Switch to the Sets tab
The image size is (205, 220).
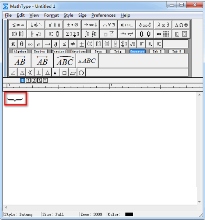[98, 52]
